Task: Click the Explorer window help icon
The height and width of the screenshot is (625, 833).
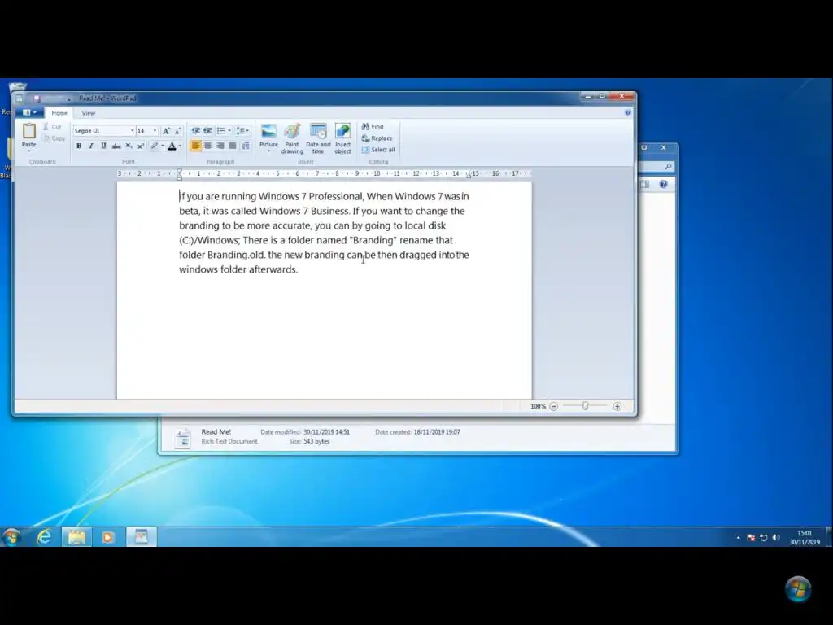Action: click(x=663, y=185)
